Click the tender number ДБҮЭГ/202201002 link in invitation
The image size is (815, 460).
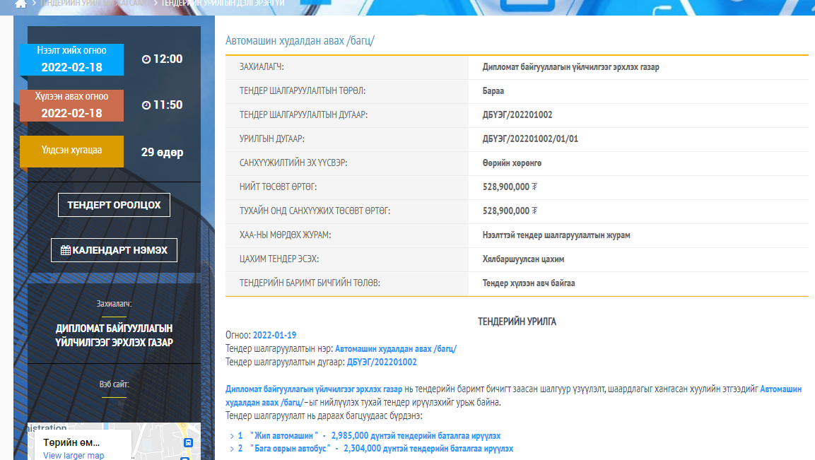pos(382,362)
